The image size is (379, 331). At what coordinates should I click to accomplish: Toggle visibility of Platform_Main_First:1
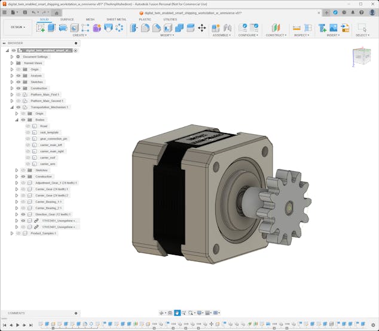tap(18, 94)
